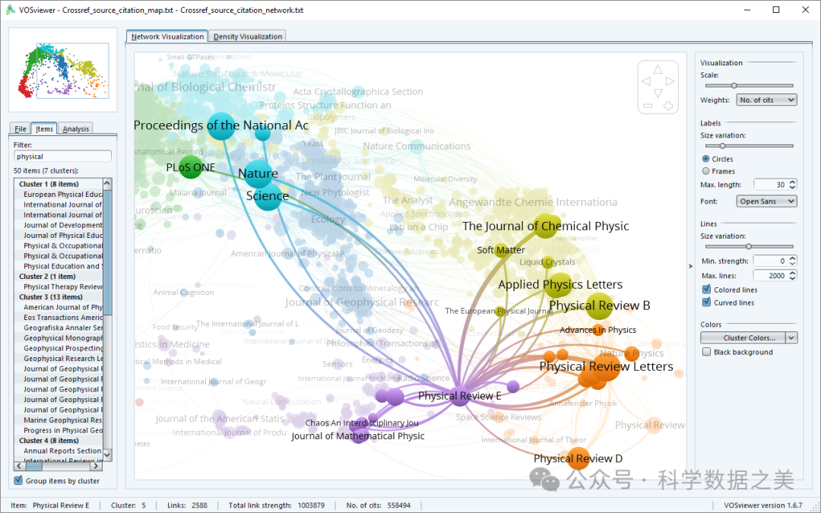
Task: Expand the Cluster Colors dropdown arrow
Action: tap(791, 337)
